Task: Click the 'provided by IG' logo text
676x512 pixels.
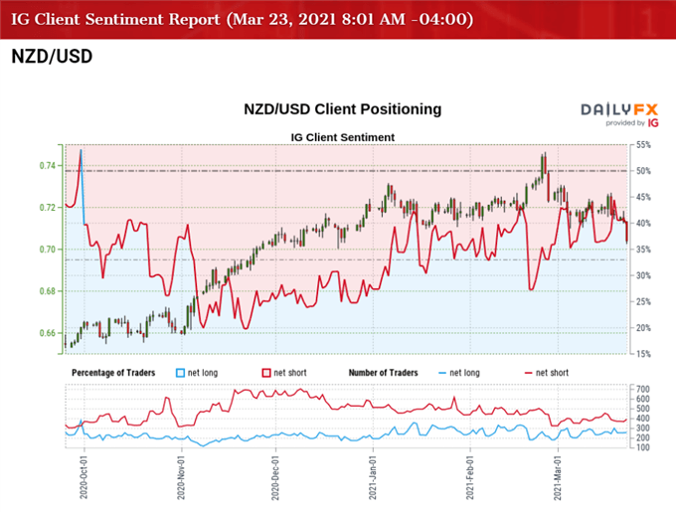Action: point(632,123)
